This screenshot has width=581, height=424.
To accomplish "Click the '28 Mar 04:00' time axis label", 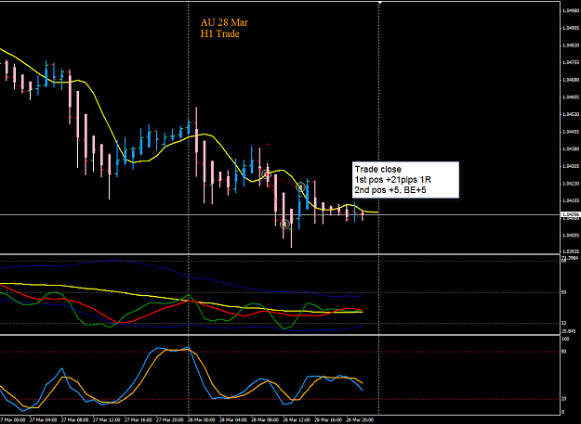I will pyautogui.click(x=233, y=420).
